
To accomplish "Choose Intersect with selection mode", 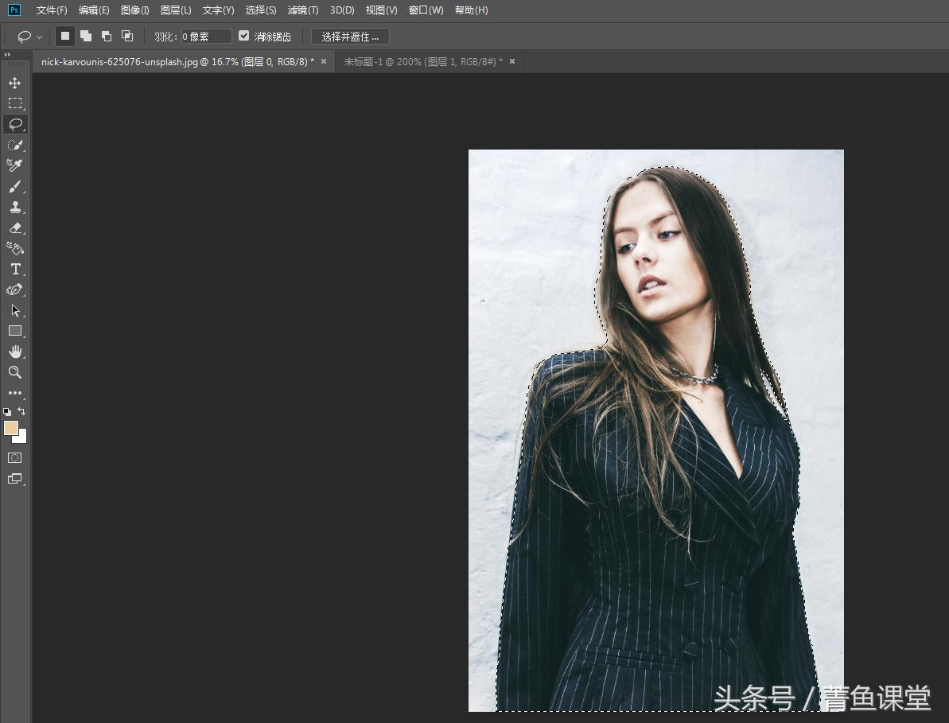I will (127, 37).
